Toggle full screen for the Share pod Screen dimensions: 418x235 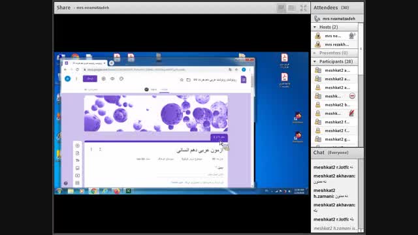click(x=303, y=8)
